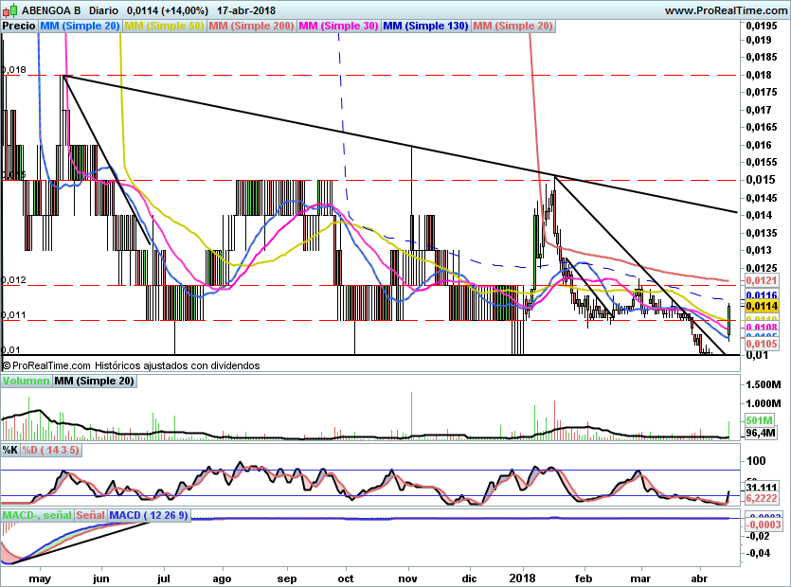
Task: Open the www.ProRealTime.com link
Action: coord(726,10)
